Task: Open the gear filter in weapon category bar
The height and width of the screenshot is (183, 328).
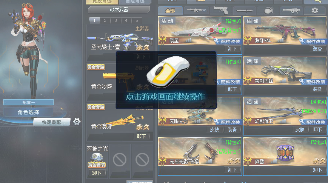Action: pos(314,10)
